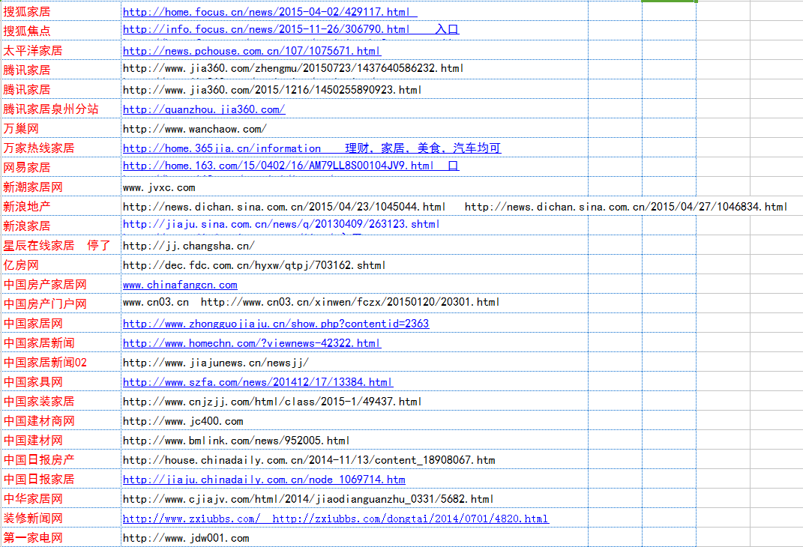Select the www.bmlink.com news URL cell

pos(355,439)
